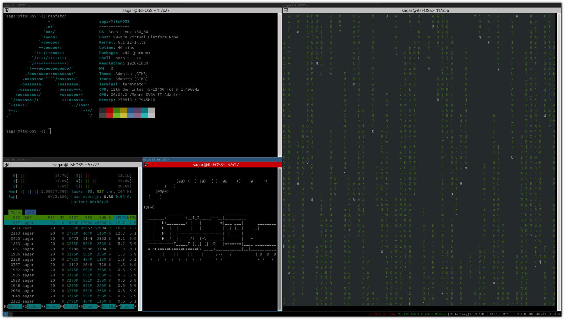Click the red color block in neofetch
The image size is (565, 320).
(109, 110)
